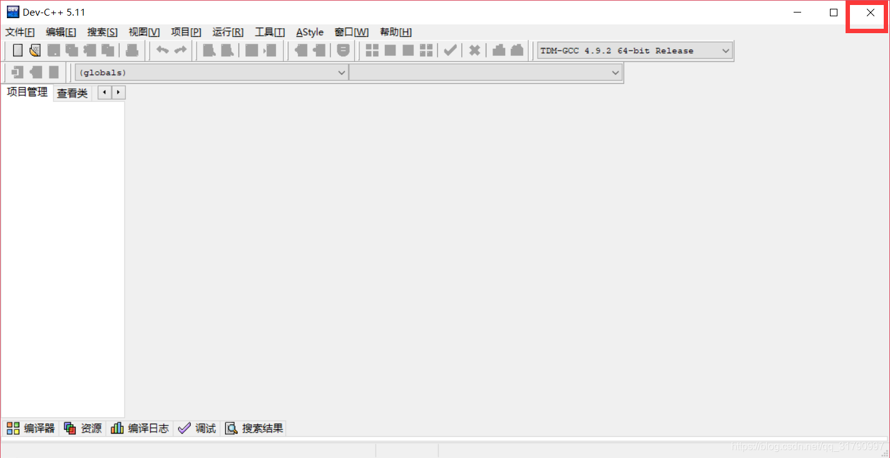Click the Save All toolbar icon
The width and height of the screenshot is (890, 458).
pos(72,51)
